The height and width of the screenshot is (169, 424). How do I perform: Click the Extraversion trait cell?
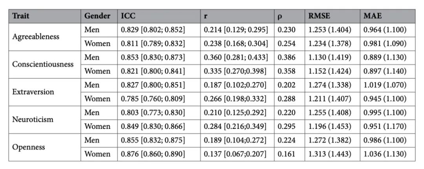pos(45,92)
